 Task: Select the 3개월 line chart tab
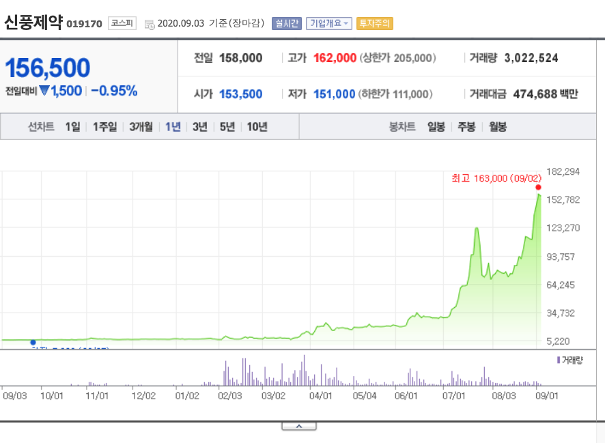click(x=141, y=126)
